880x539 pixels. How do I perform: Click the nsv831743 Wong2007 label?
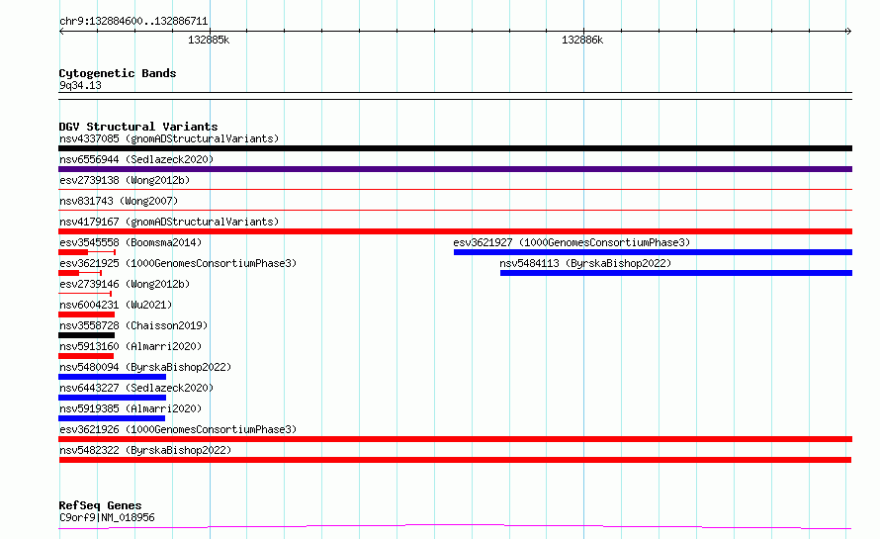(119, 201)
